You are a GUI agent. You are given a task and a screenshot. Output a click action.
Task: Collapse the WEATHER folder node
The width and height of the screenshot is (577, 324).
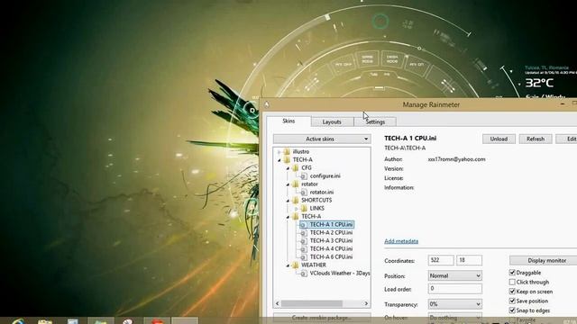[x=288, y=265]
